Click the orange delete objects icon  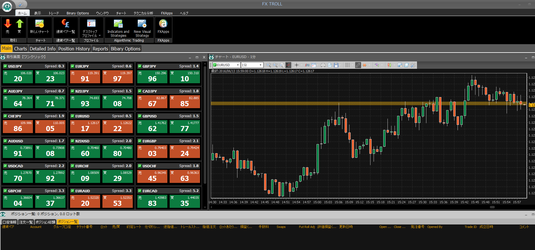click(365, 65)
